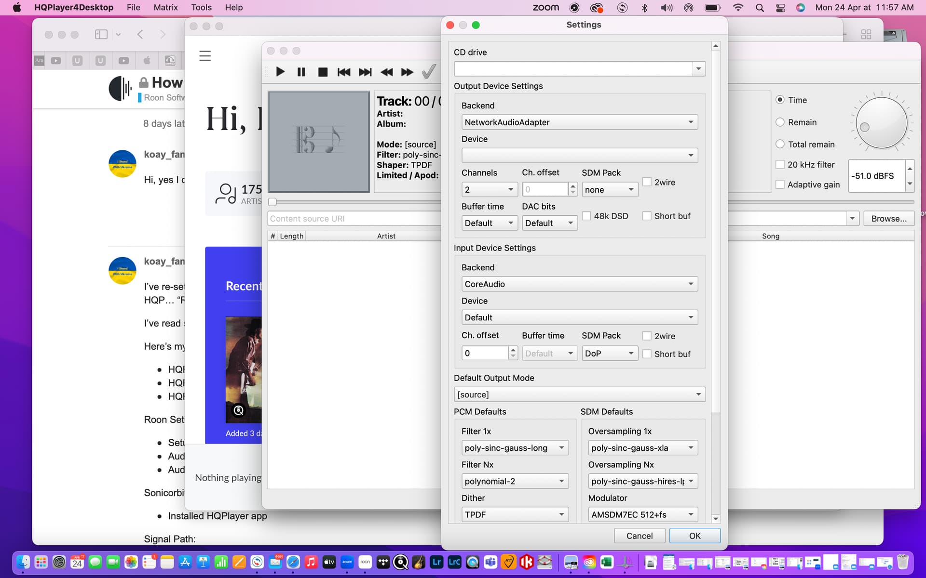Click the rewind icon
Image resolution: width=926 pixels, height=578 pixels.
[x=386, y=72]
